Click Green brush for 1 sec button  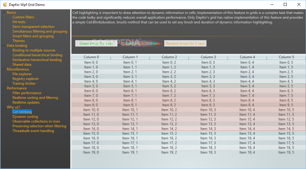[96, 44]
